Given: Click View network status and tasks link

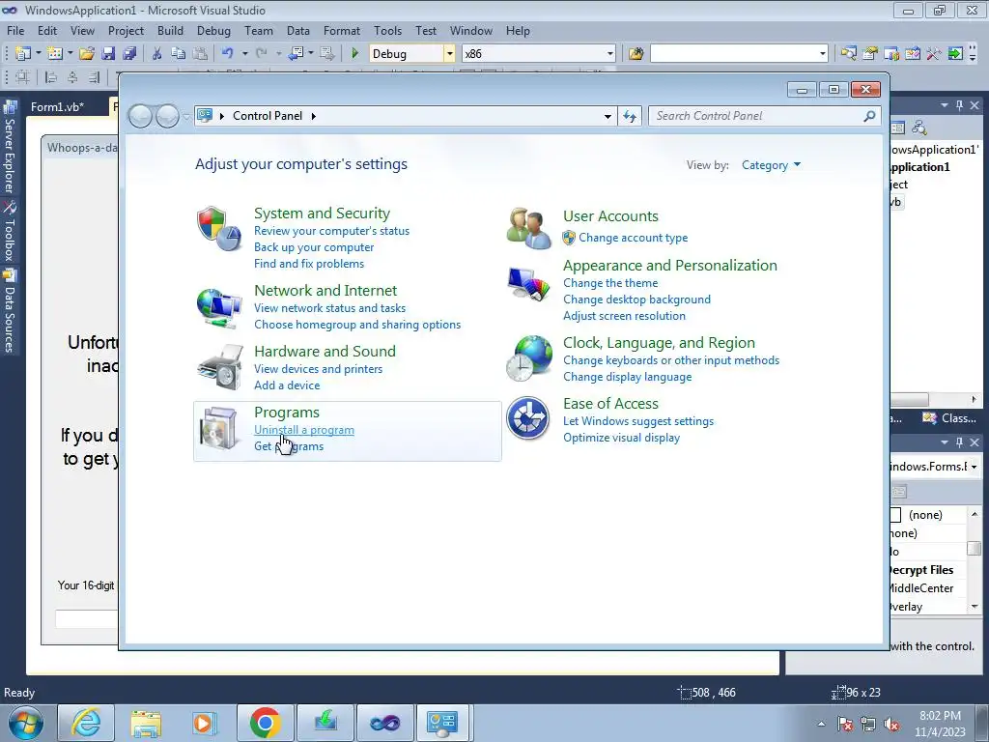Looking at the screenshot, I should [330, 308].
